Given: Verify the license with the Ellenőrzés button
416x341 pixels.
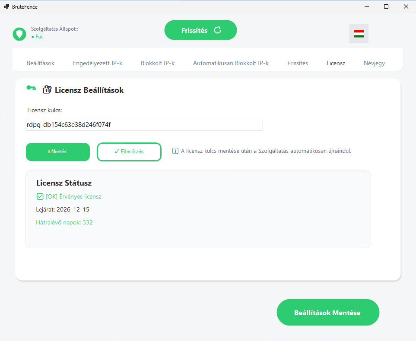Looking at the screenshot, I should pyautogui.click(x=129, y=152).
